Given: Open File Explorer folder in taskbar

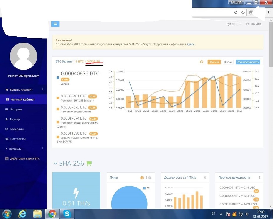Looking at the screenshot, I should coord(37,214).
